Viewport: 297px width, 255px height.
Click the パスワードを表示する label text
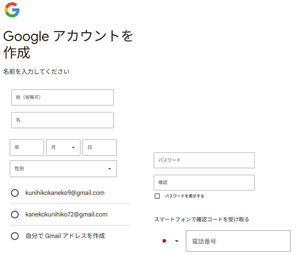(x=184, y=196)
